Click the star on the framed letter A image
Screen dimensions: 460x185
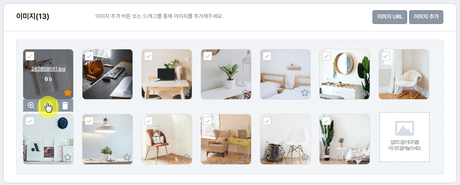pyautogui.click(x=68, y=157)
